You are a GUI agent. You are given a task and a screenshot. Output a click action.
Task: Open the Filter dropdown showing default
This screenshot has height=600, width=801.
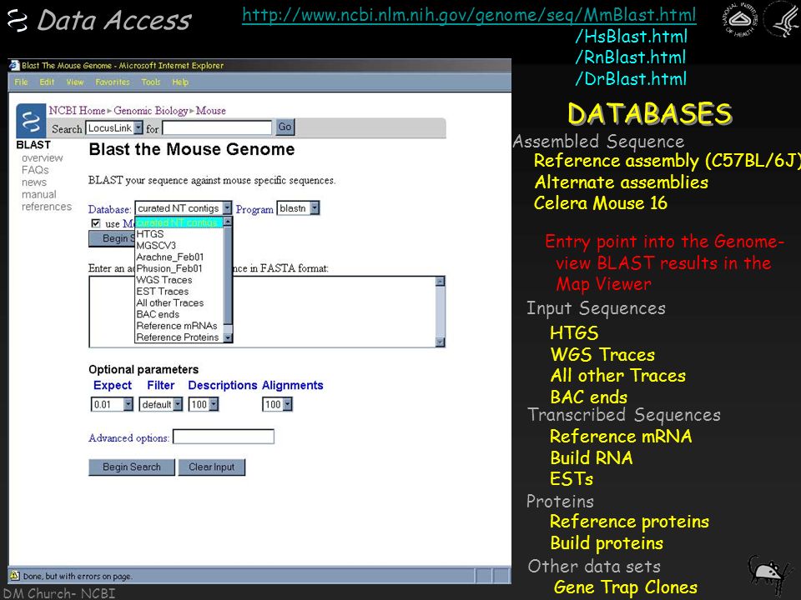(161, 404)
